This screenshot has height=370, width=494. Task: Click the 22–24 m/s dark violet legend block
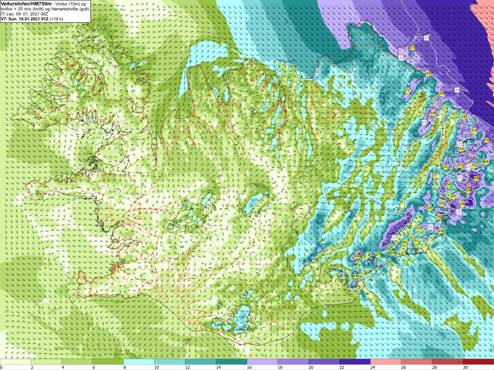[355, 362]
